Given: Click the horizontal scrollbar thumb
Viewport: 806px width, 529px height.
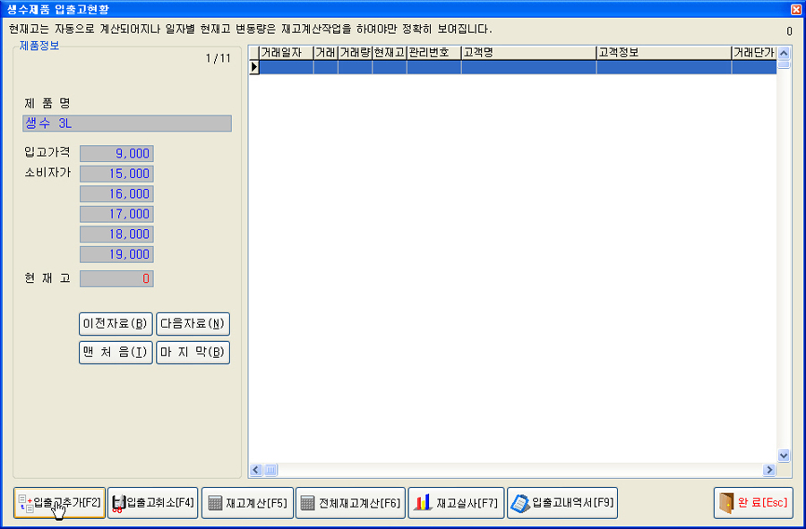Looking at the screenshot, I should tap(270, 469).
